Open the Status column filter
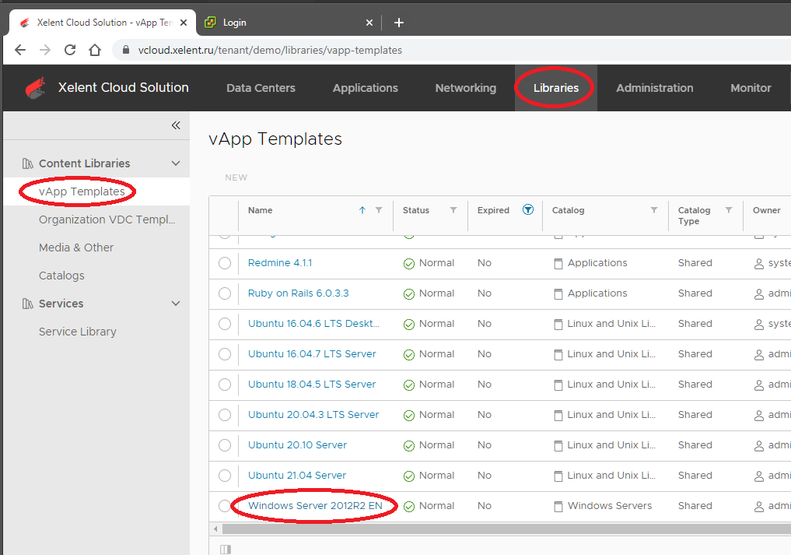Screen dimensions: 791x555 click(453, 210)
